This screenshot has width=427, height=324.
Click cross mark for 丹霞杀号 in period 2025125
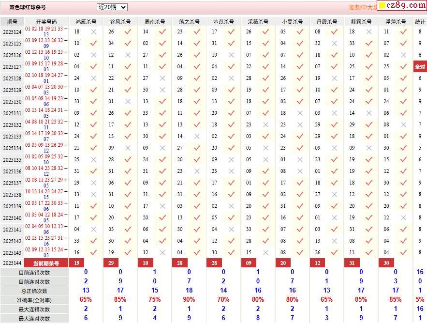334,44
